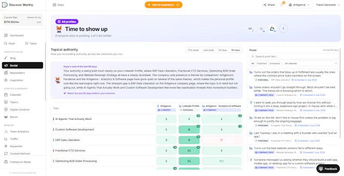This screenshot has height=176, width=344.
Task: Open post 'Some orders shouldn't go straight through'
Action: click(x=294, y=91)
